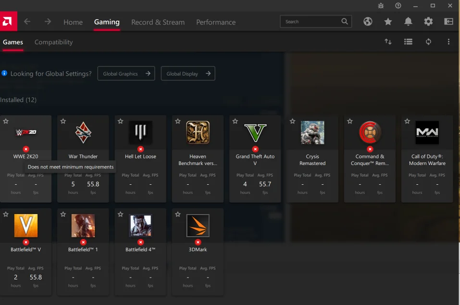Open favorites star in top bar

point(388,22)
